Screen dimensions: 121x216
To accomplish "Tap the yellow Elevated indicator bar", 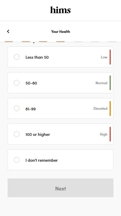I will (110, 108).
